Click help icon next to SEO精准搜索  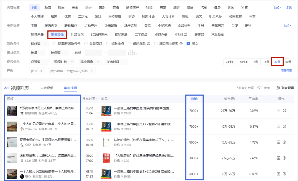point(181,43)
